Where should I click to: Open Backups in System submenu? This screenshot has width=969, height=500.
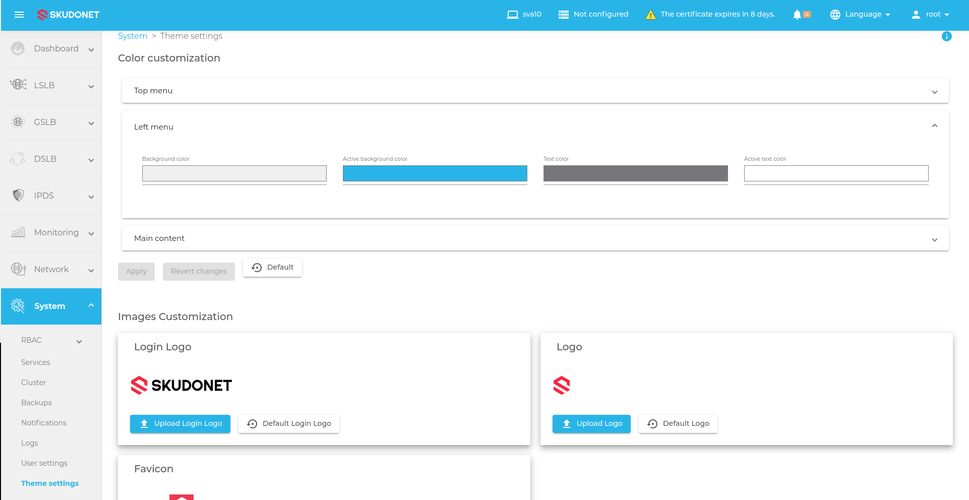[x=36, y=403]
